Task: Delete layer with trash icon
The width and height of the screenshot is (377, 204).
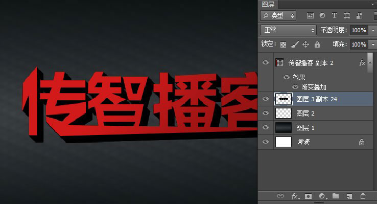Action: coord(363,196)
